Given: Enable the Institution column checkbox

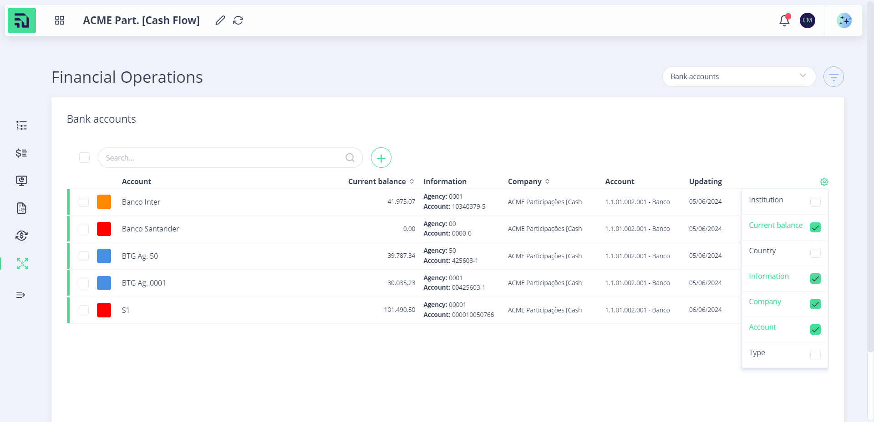Looking at the screenshot, I should [815, 202].
